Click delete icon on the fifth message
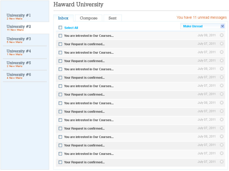 click(x=222, y=69)
